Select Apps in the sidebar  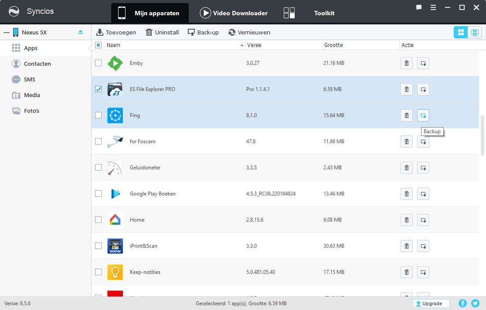pyautogui.click(x=45, y=48)
